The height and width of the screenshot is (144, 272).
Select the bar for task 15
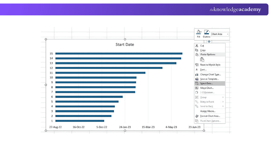coord(119,54)
